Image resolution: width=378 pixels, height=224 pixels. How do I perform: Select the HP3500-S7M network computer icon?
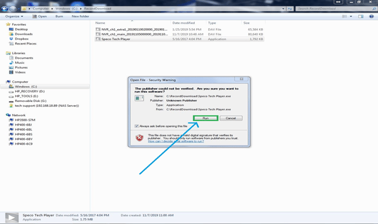pyautogui.click(x=11, y=120)
